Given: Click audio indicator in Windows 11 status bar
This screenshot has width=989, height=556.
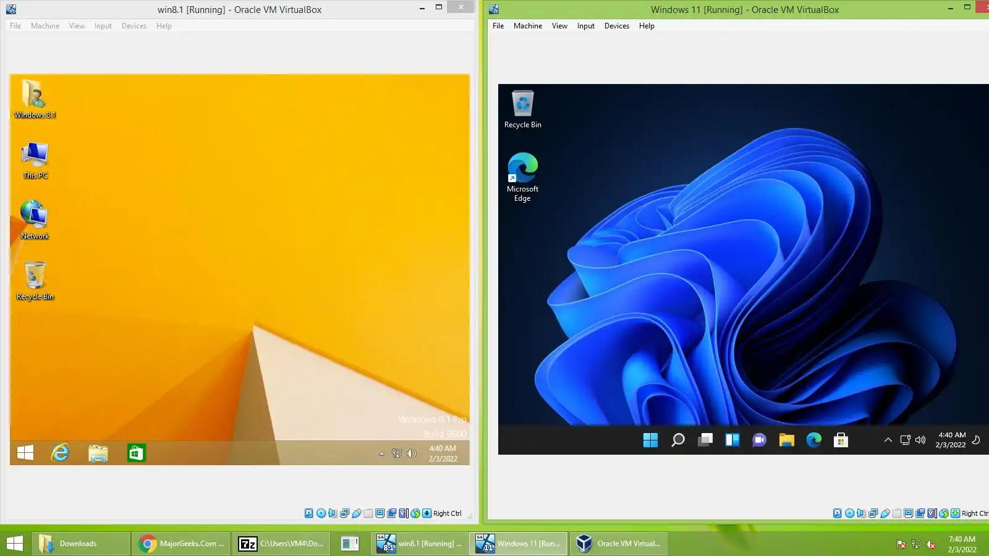Looking at the screenshot, I should tap(861, 513).
